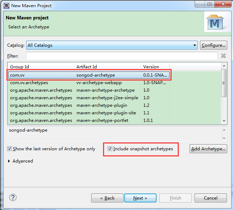The image size is (233, 210).
Task: Click the Maven M wizard banner icon
Action: [x=215, y=22]
